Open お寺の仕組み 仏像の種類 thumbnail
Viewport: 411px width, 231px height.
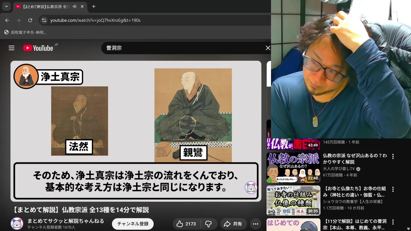pos(293,201)
